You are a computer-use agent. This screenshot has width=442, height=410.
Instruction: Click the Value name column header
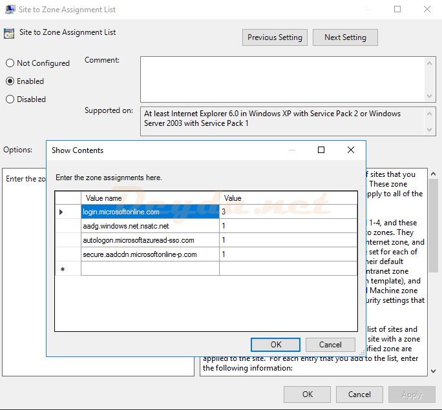click(x=151, y=198)
